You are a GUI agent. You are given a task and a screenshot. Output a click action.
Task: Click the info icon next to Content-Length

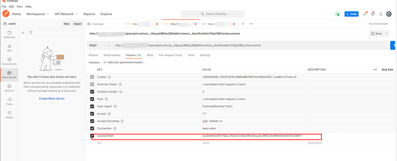tap(121, 92)
